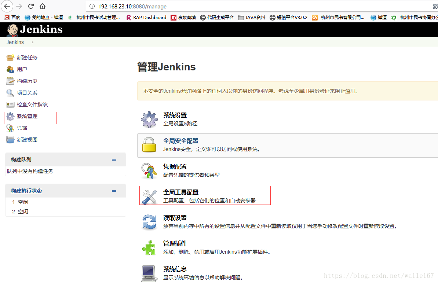The image size is (438, 283).
Task: Click the 不安全的Jenkins security warning banner
Action: click(288, 91)
